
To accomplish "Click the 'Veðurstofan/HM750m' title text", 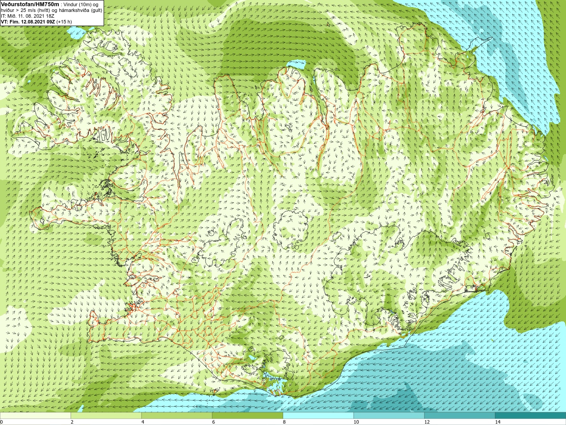I will point(30,4).
